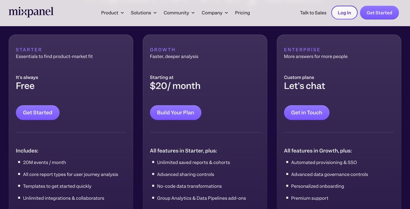Expand the chevron next to Community
410x209 pixels.
pos(193,13)
